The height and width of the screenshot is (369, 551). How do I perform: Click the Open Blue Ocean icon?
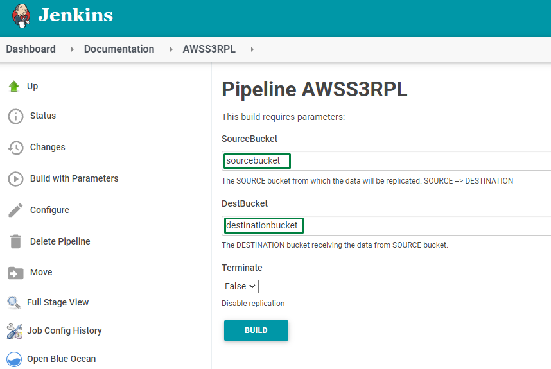pyautogui.click(x=14, y=359)
